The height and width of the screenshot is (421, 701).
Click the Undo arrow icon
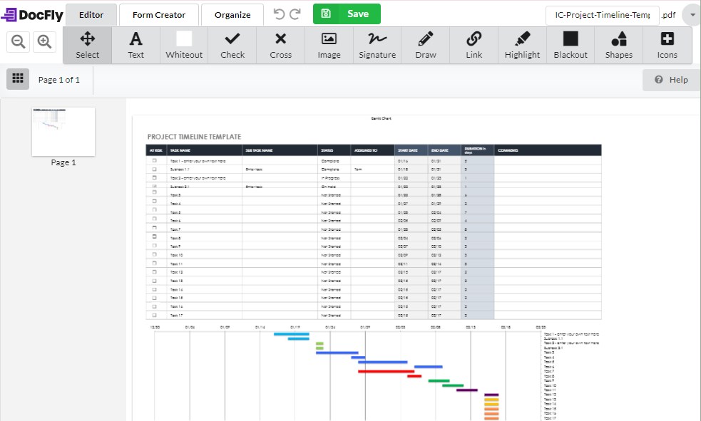click(278, 13)
